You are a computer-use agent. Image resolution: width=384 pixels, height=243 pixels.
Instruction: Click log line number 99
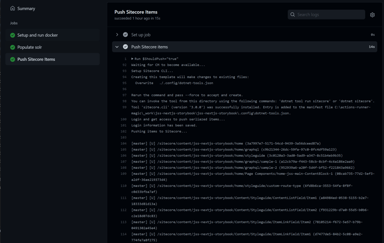(x=124, y=107)
